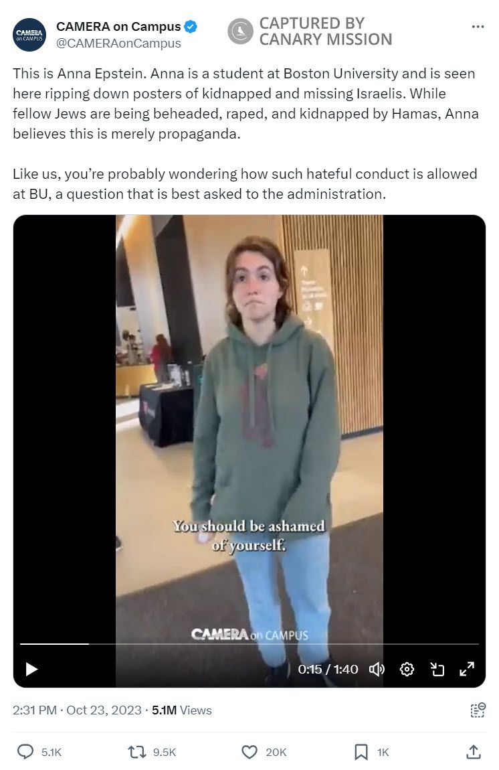
Task: Click the Canary Mission logo icon
Action: (240, 31)
